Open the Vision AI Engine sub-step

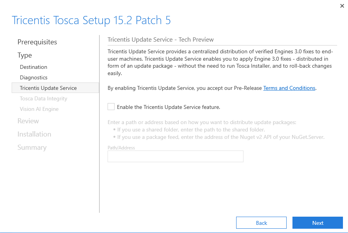point(39,109)
